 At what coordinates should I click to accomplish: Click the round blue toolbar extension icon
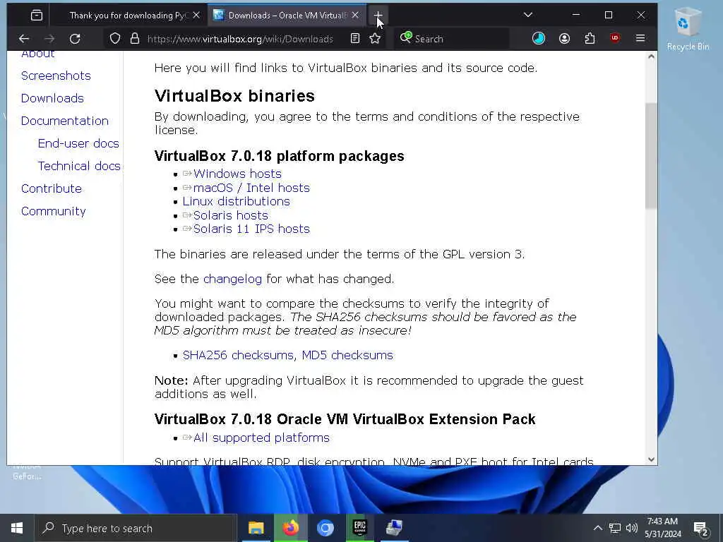[x=539, y=39]
